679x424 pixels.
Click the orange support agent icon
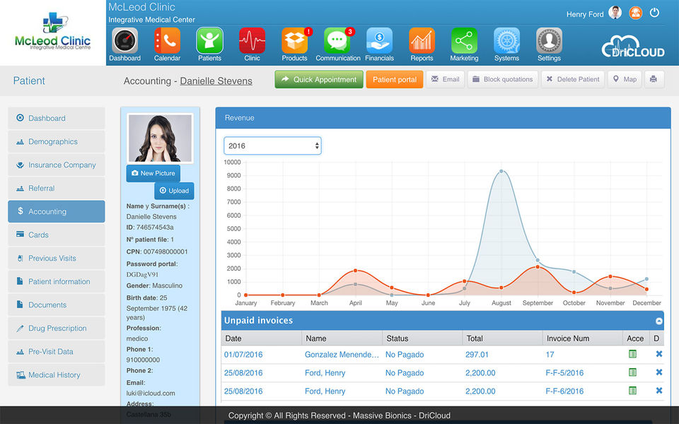[635, 13]
